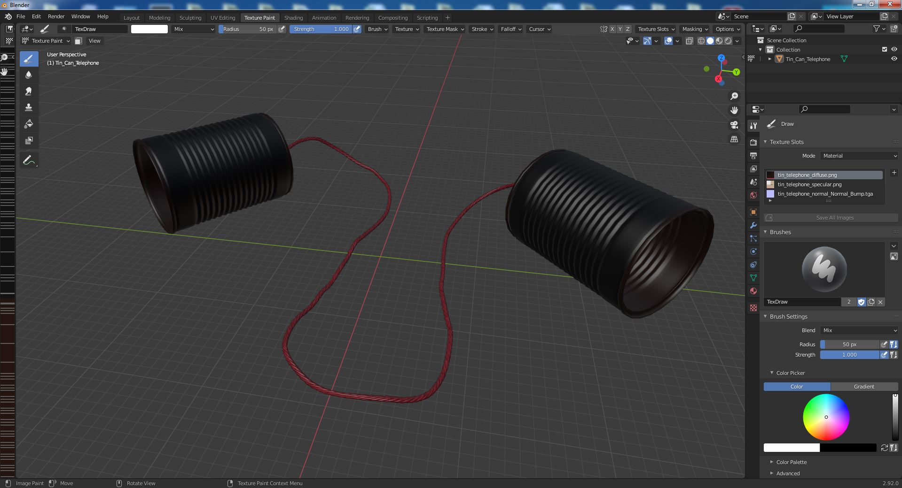
Task: Open Material properties tab
Action: tap(753, 291)
